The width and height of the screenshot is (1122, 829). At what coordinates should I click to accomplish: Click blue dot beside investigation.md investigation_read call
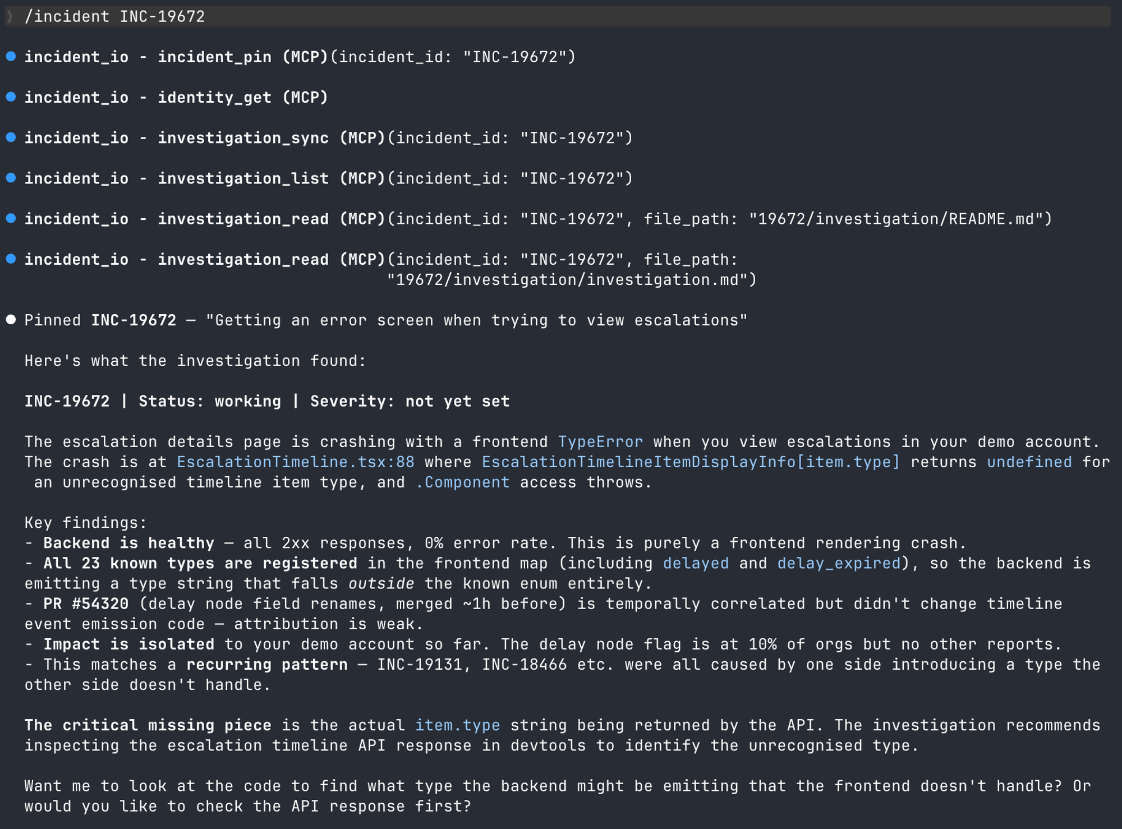(x=11, y=259)
